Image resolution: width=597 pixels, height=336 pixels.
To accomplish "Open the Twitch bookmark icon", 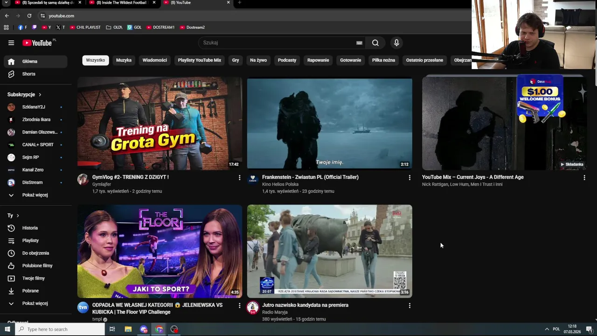I will (34, 28).
